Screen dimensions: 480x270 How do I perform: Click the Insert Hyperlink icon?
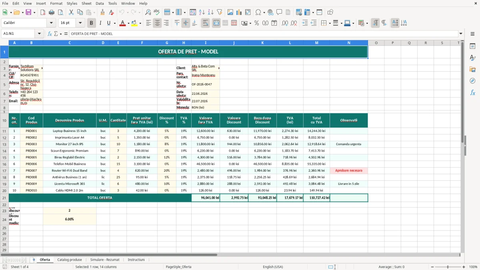point(270,12)
